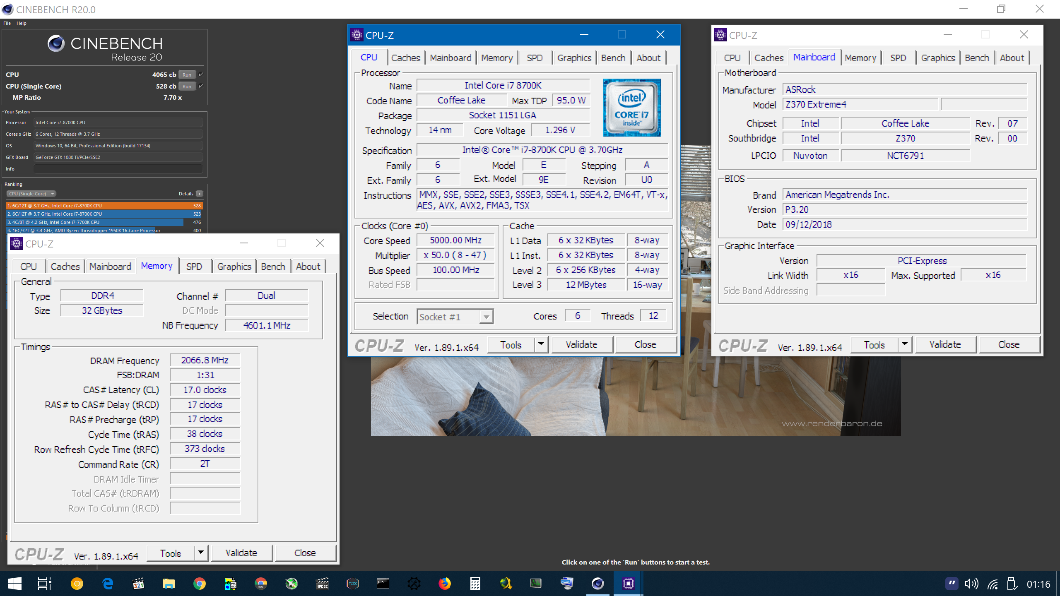
Task: Open the CPU (Single Core) ranking dropdown
Action: click(31, 194)
